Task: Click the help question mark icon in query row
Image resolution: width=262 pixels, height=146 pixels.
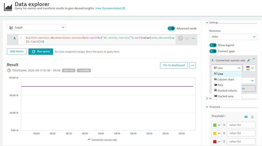Action: coord(180,38)
